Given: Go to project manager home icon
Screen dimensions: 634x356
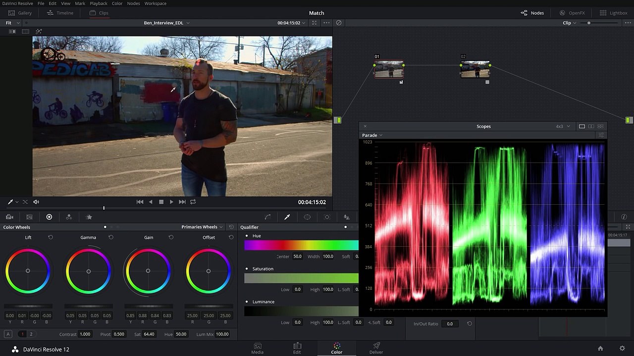Looking at the screenshot, I should click(x=600, y=349).
